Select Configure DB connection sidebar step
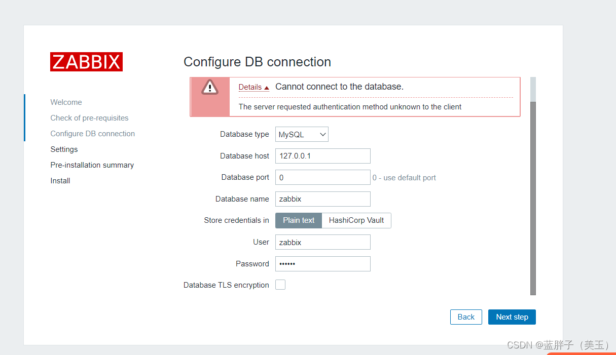The width and height of the screenshot is (616, 355). (x=93, y=134)
